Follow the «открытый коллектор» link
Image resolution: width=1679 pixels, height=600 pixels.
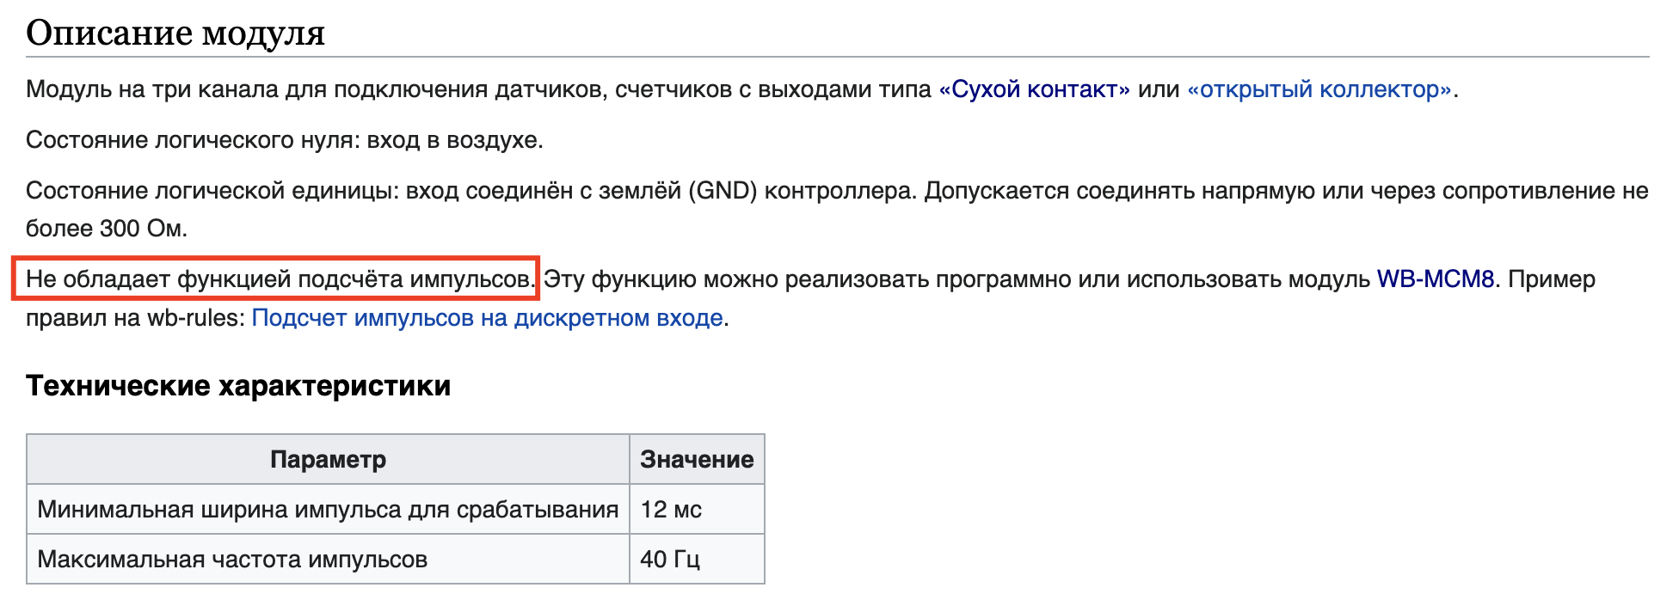[1319, 89]
